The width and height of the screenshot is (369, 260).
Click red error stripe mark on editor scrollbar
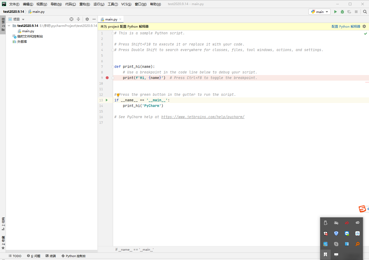(367, 82)
